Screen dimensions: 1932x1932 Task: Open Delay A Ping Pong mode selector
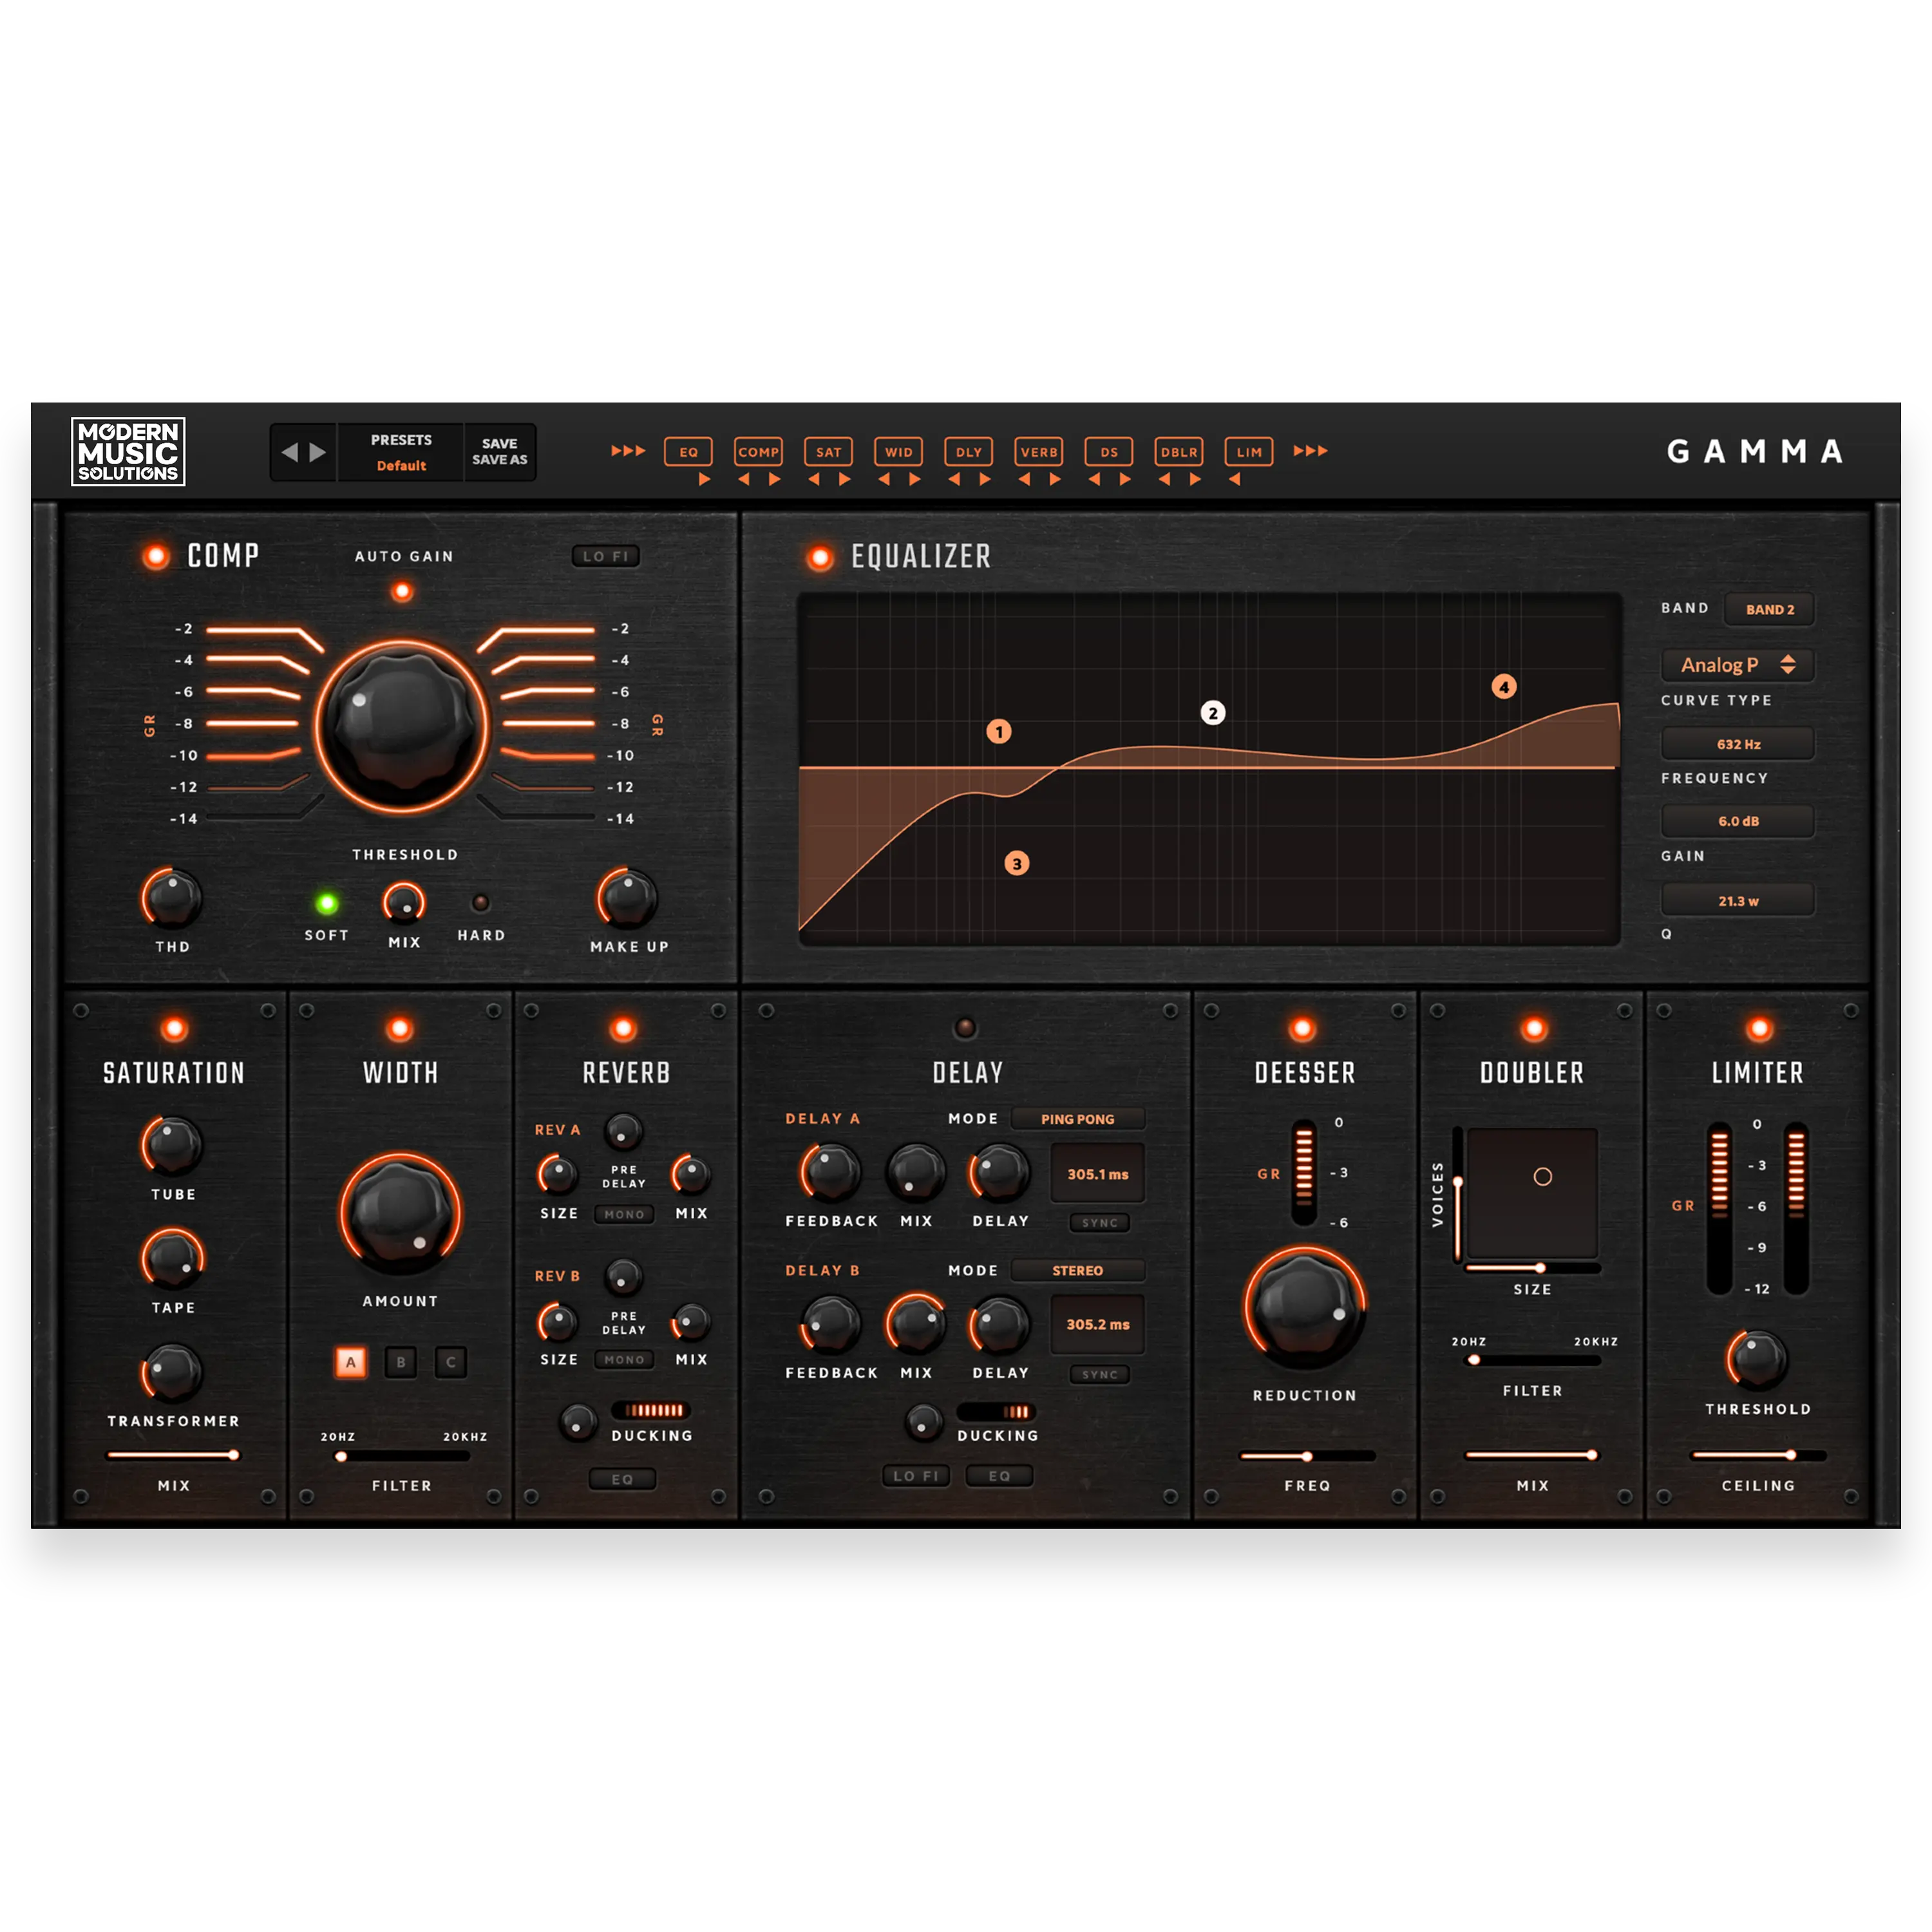1077,1119
